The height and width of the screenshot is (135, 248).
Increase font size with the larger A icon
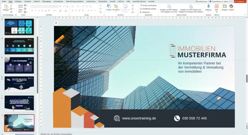pos(60,6)
